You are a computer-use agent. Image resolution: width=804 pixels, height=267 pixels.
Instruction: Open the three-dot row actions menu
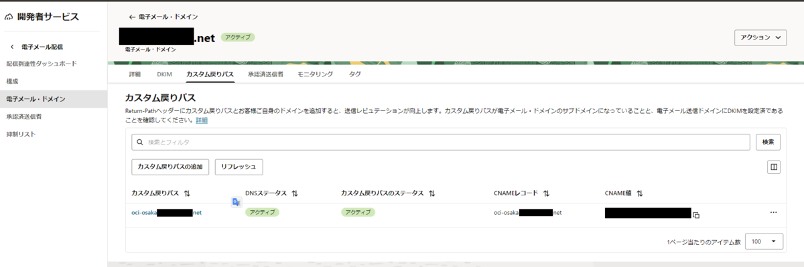(773, 212)
